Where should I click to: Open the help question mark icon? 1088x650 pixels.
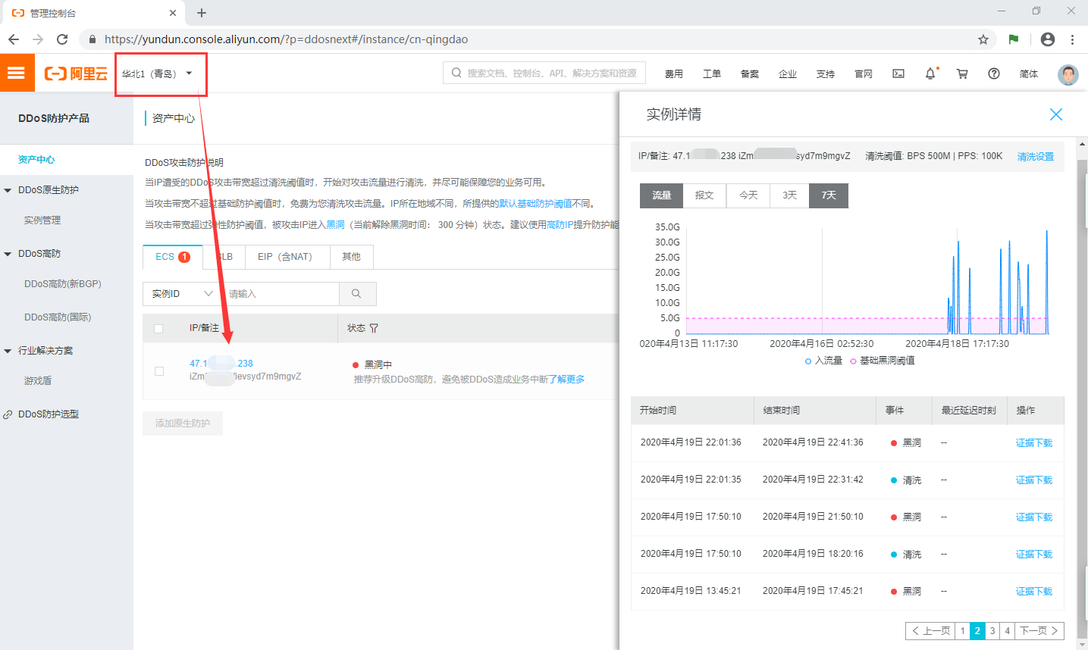click(x=994, y=73)
